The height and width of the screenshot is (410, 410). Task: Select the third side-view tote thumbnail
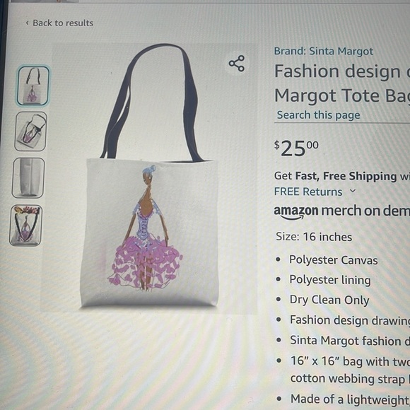[x=28, y=178]
